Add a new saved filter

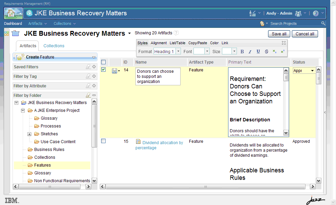94,67
